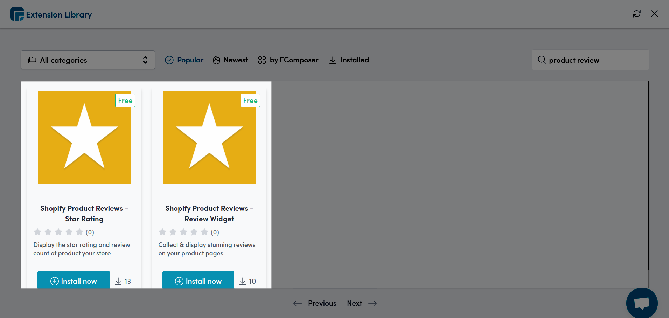Click the download count 10 icon
The width and height of the screenshot is (669, 318).
(243, 281)
